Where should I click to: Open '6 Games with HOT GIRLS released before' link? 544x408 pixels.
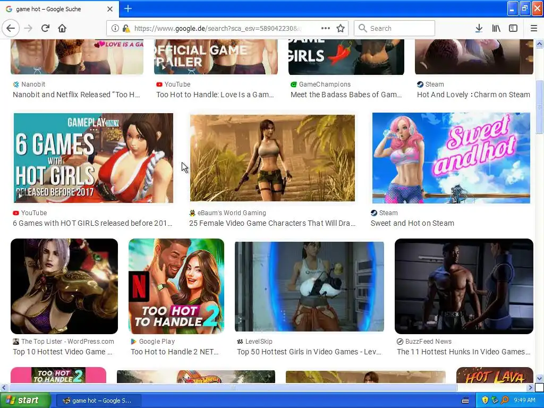point(92,223)
